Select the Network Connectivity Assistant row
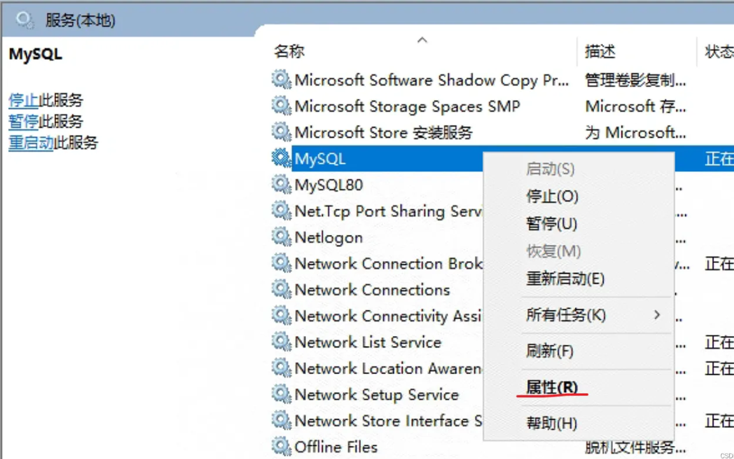 click(x=388, y=316)
